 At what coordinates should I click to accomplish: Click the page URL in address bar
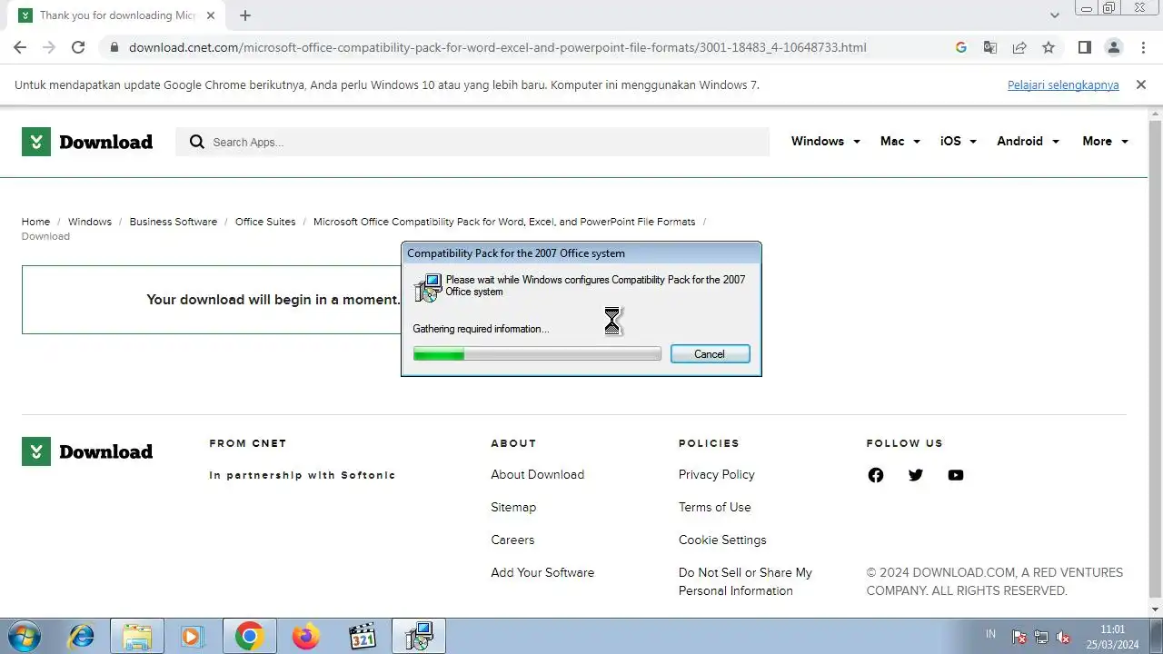497,47
